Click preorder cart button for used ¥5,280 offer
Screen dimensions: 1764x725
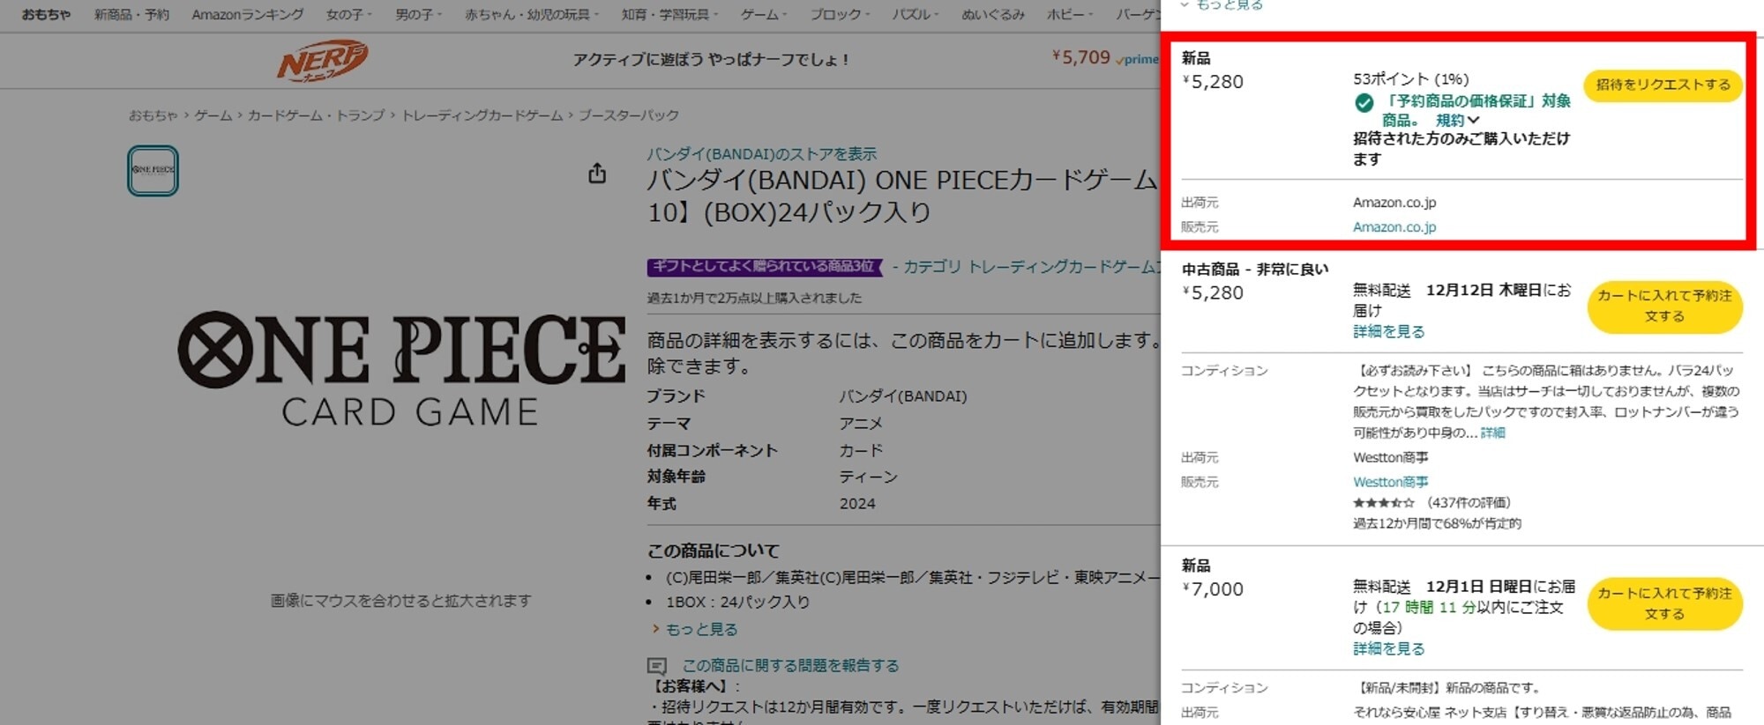(x=1664, y=306)
